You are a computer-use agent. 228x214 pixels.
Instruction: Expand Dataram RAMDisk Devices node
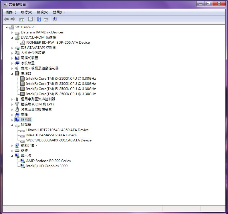(12, 33)
